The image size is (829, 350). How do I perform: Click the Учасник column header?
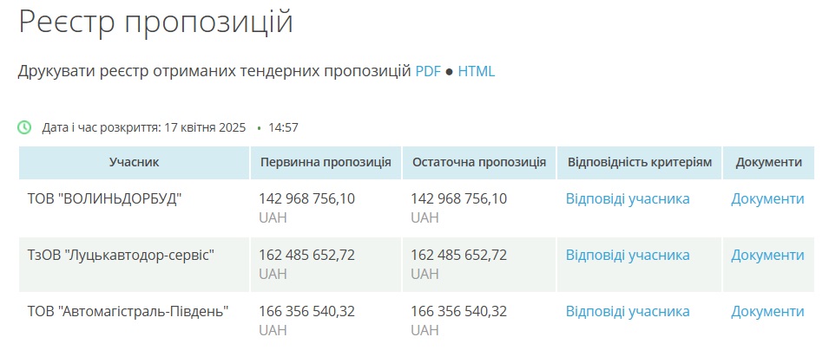pos(135,163)
